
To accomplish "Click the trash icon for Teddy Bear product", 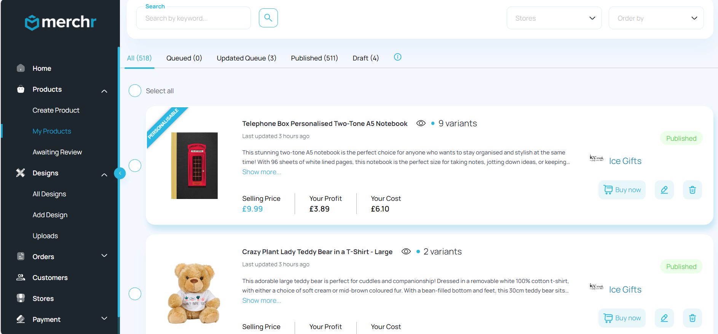I will (692, 318).
